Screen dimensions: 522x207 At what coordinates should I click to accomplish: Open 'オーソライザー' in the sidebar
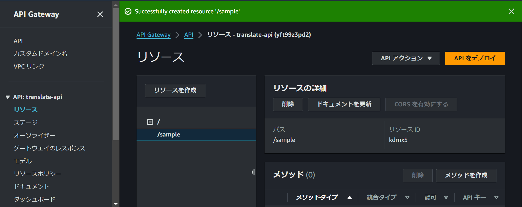[34, 135]
